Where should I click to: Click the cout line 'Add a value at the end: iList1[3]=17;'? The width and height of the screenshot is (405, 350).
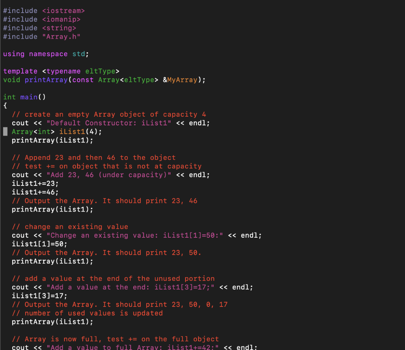click(x=132, y=287)
